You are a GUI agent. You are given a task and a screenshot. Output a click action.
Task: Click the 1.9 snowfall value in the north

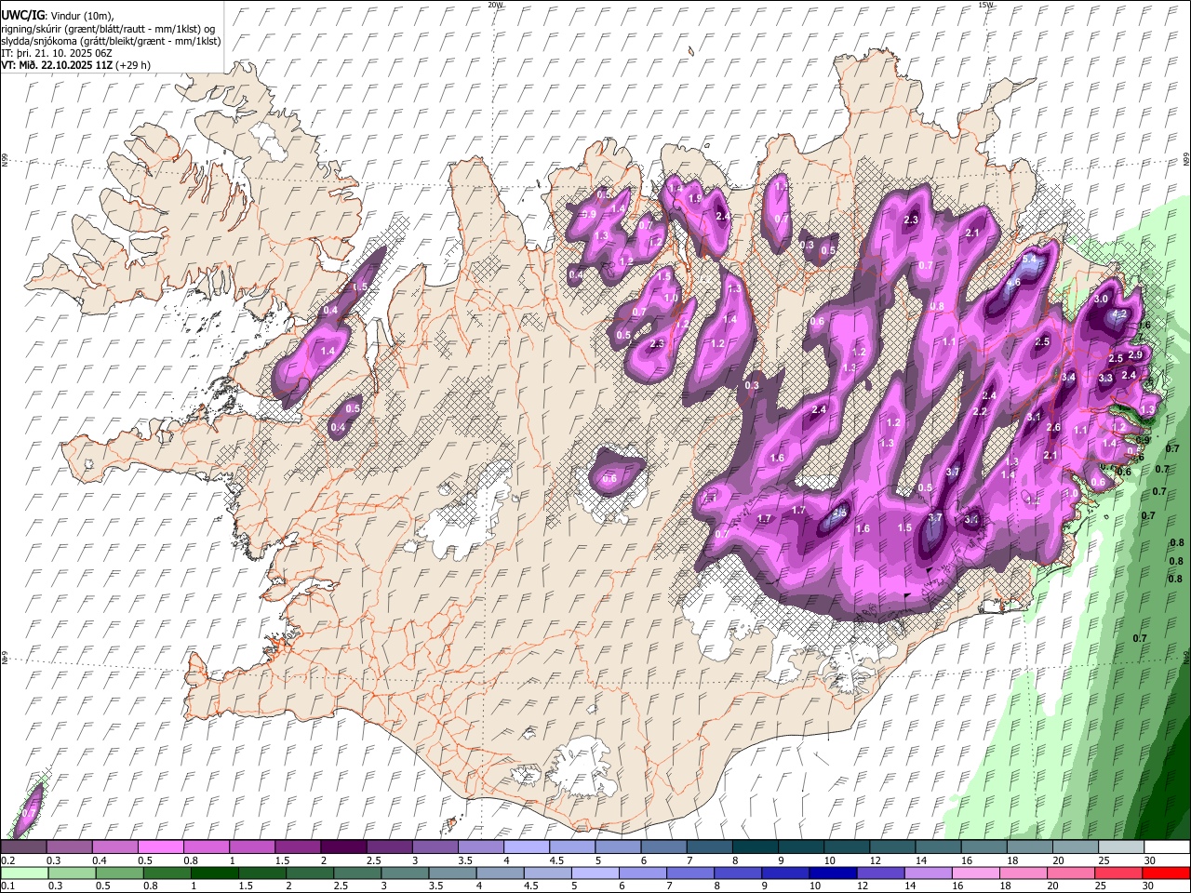pyautogui.click(x=694, y=198)
